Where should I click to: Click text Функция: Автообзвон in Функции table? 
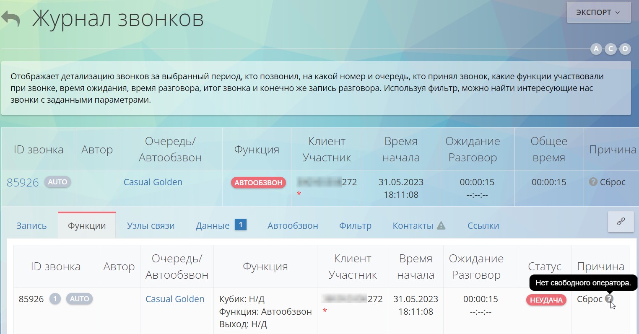click(x=265, y=312)
